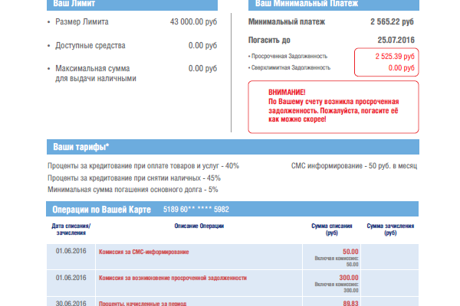460x306 pixels.
Task: Click the 'Доступные средства' label
Action: click(x=90, y=46)
